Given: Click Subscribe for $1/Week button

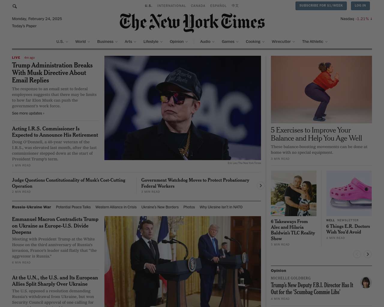Looking at the screenshot, I should coord(321,6).
